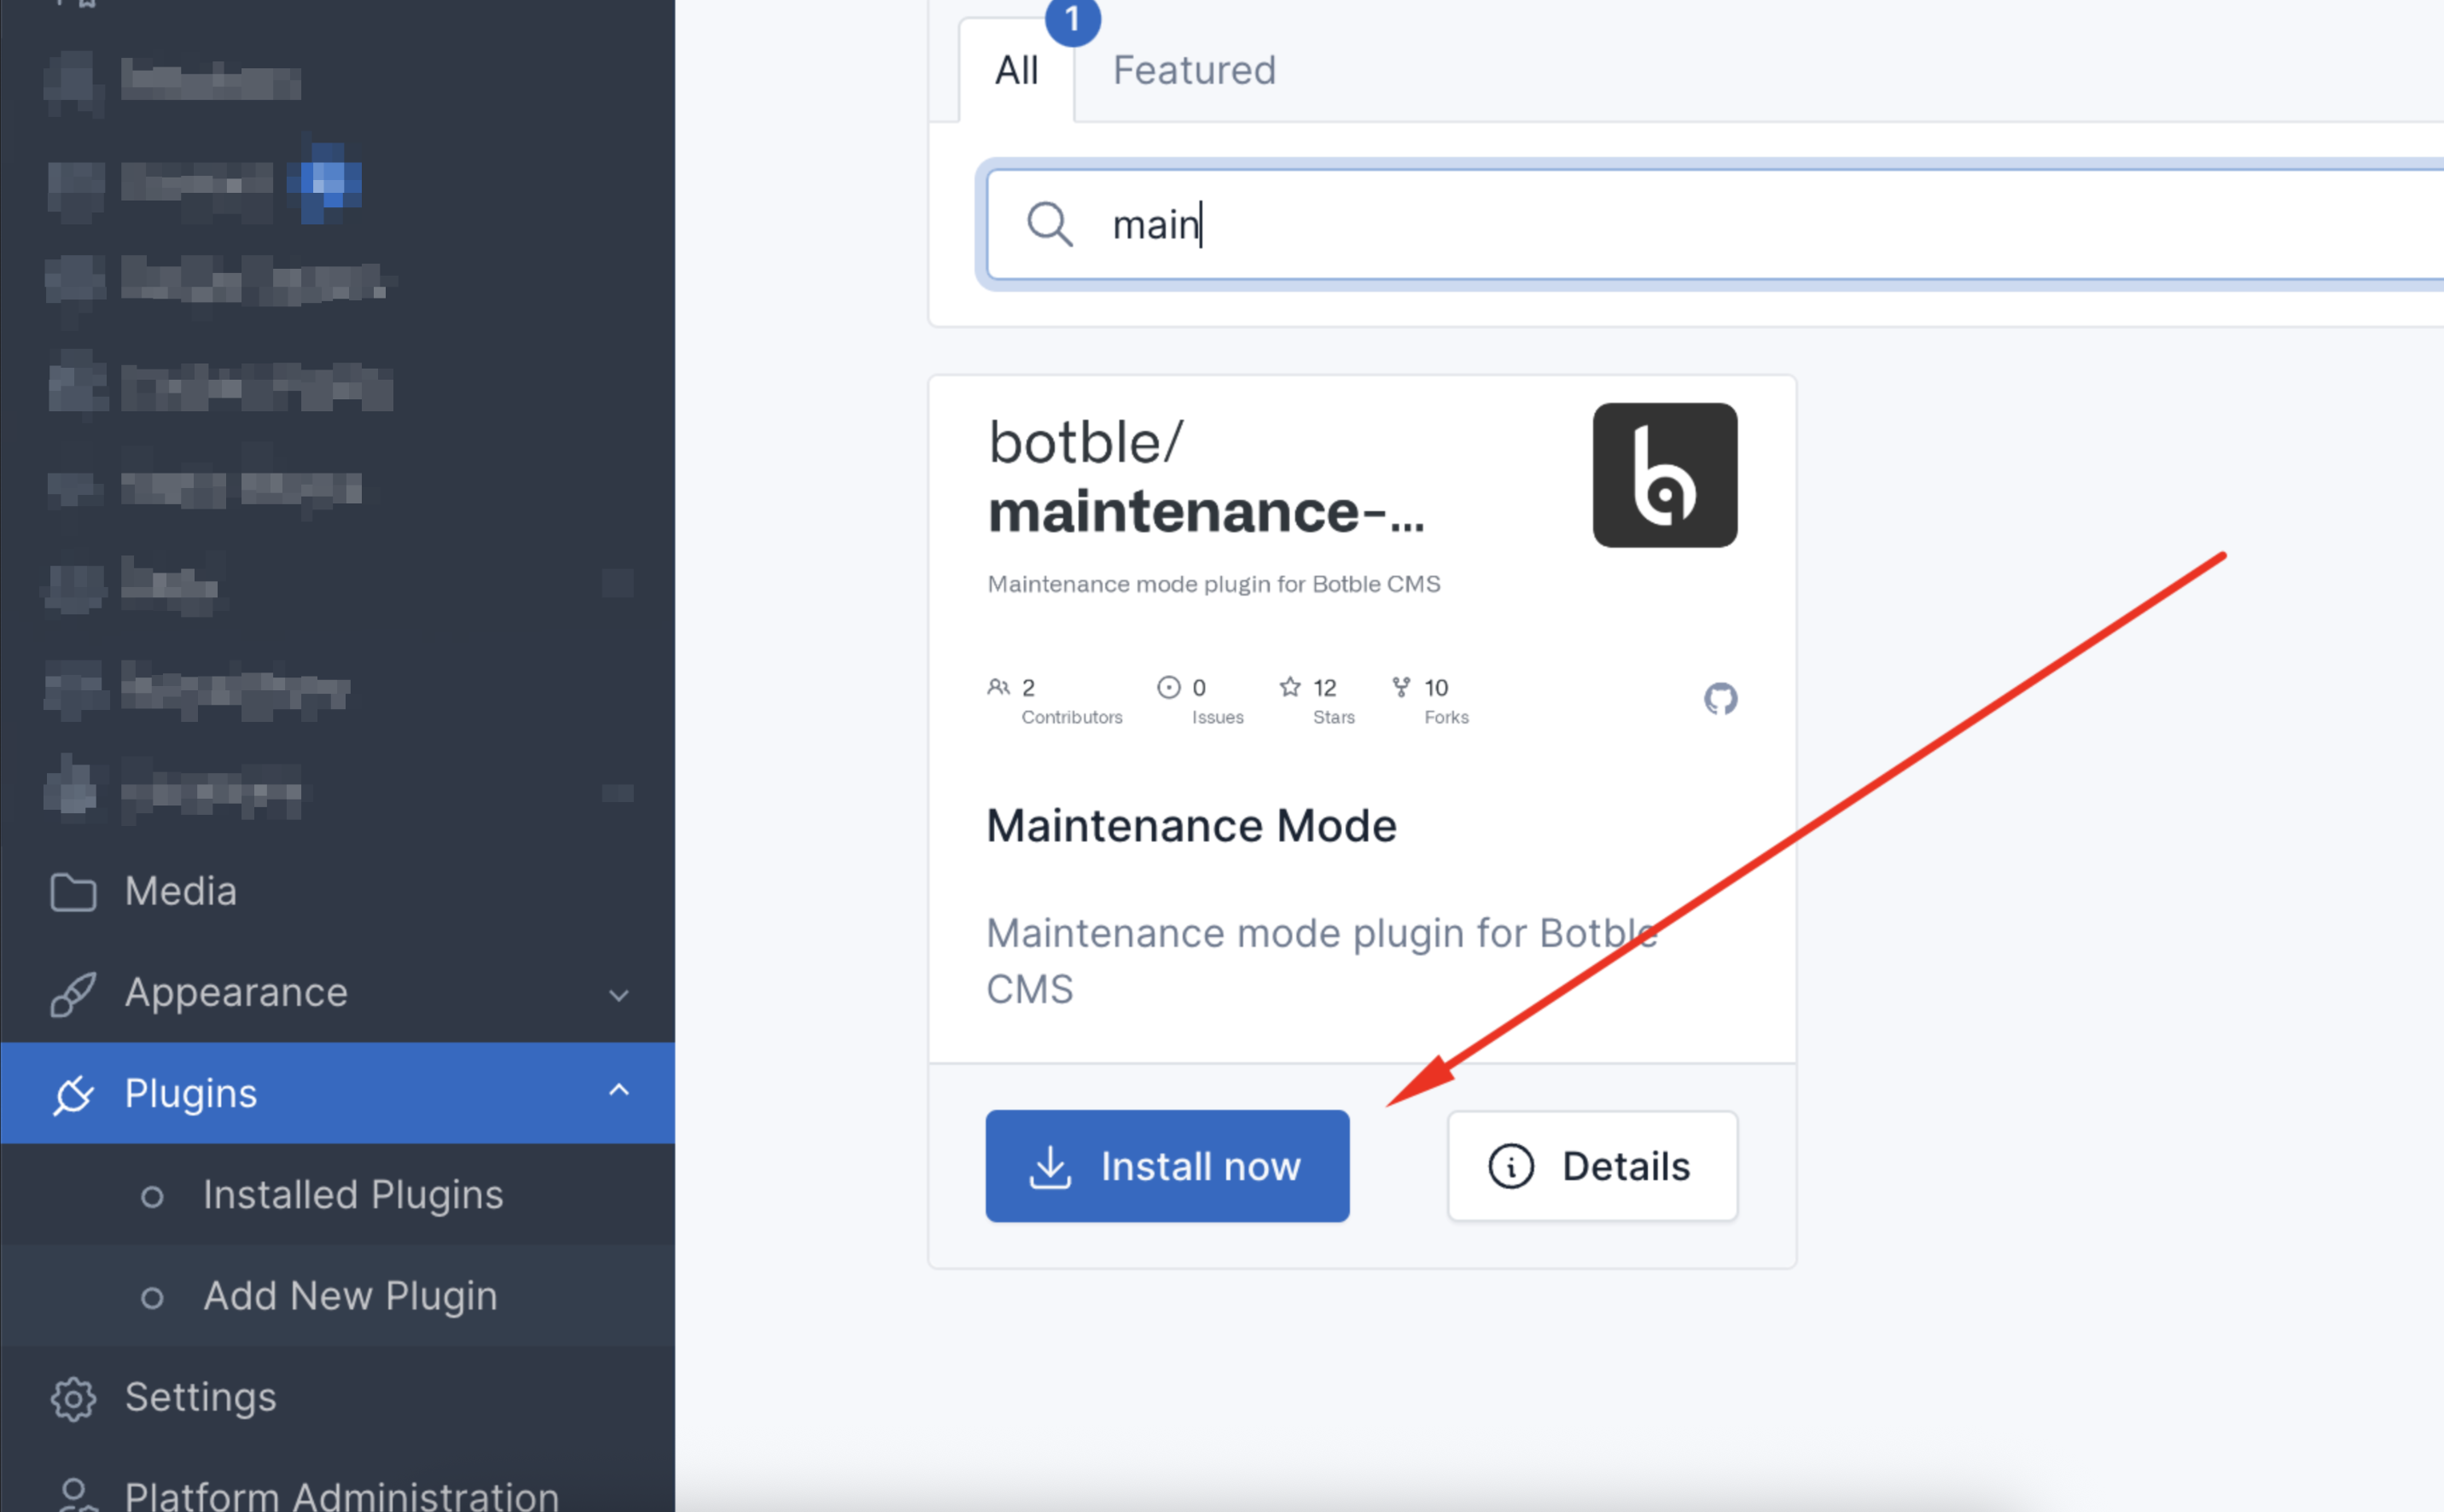Open the GitHub repository icon

[1720, 698]
